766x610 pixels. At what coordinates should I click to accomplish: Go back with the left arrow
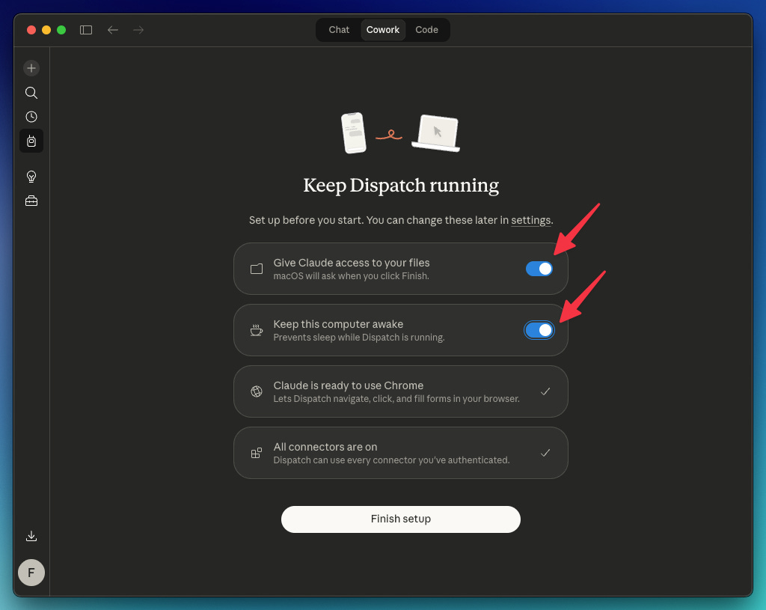pos(113,30)
